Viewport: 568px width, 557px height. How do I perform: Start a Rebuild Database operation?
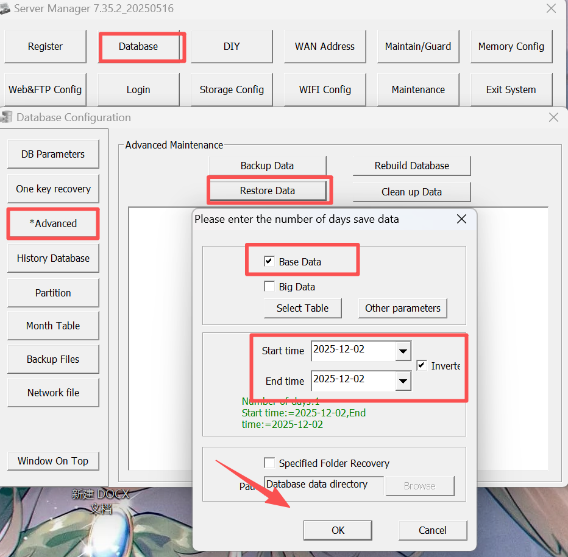click(411, 166)
